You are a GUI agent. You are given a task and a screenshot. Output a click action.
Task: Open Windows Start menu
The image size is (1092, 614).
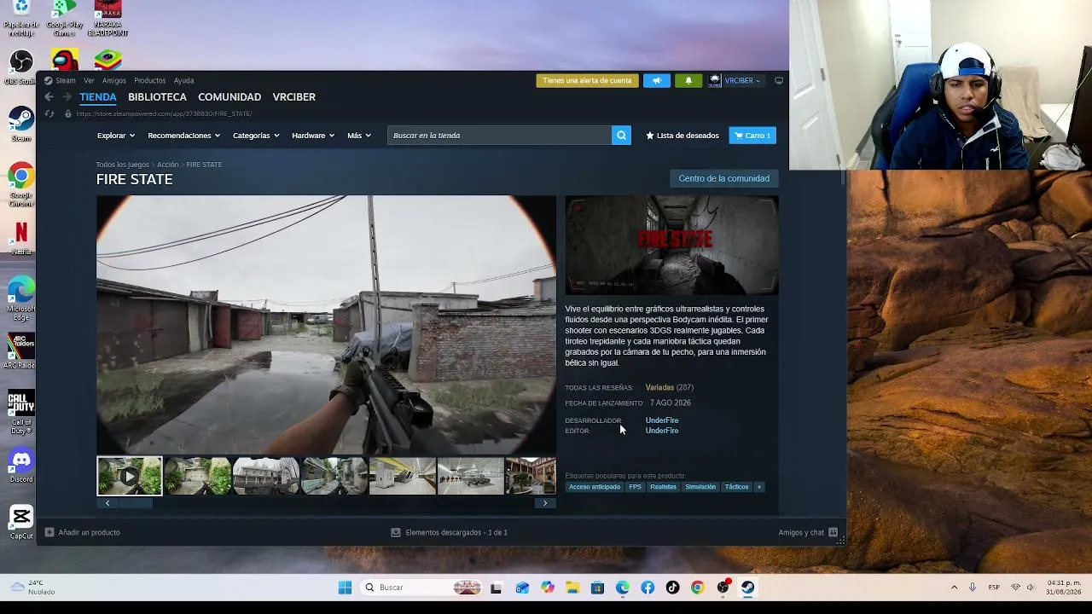345,588
